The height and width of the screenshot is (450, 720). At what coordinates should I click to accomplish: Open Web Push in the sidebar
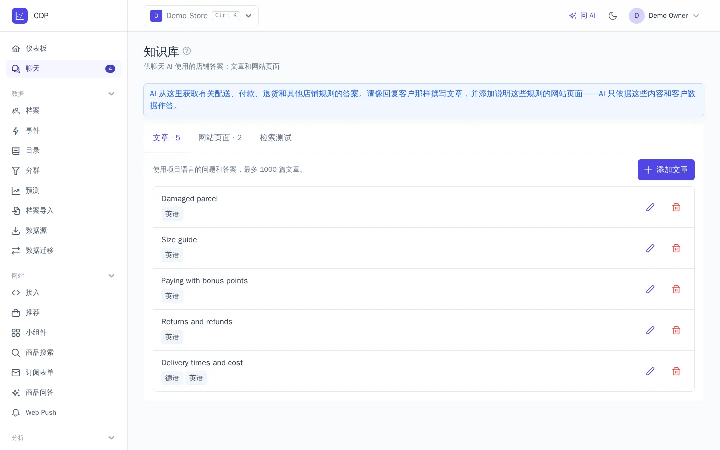click(63, 413)
